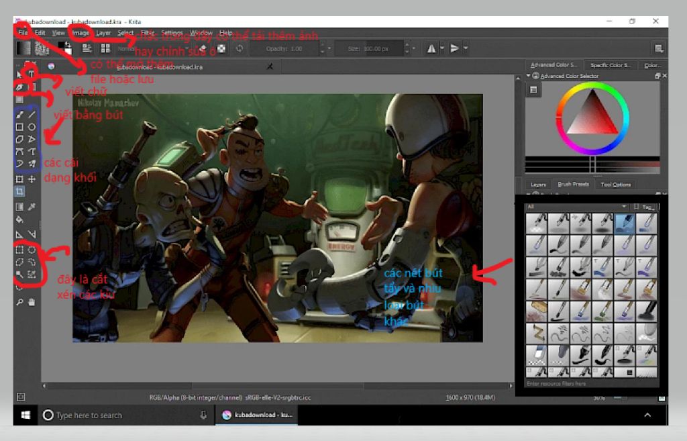Open the Edit menu
This screenshot has height=441, width=687.
(40, 33)
